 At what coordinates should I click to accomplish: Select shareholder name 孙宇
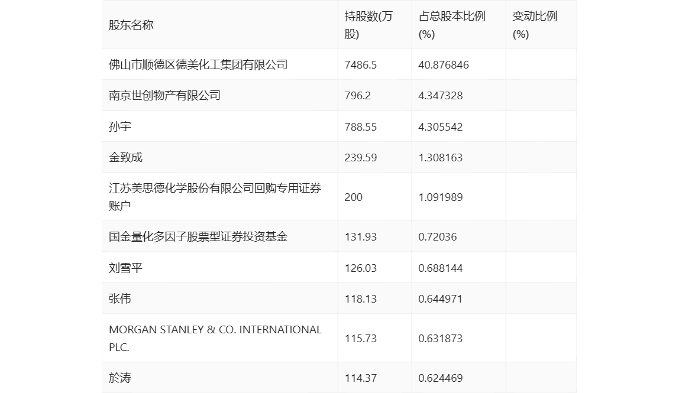120,126
